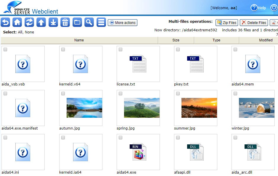
Task: Select the autumn.jpg checkbox
Action: pyautogui.click(x=63, y=94)
